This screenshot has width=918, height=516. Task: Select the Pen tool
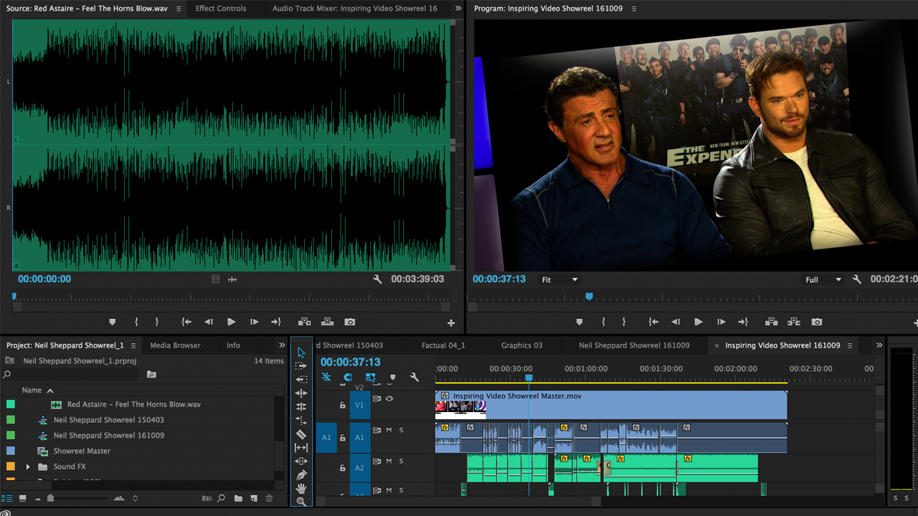click(x=301, y=474)
